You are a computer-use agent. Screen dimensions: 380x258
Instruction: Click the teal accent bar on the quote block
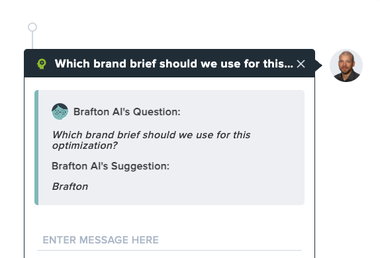pos(36,148)
